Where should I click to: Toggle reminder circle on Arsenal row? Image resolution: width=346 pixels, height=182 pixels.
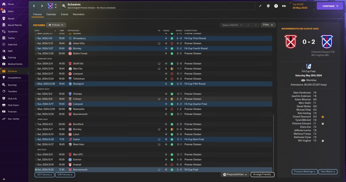(36, 164)
